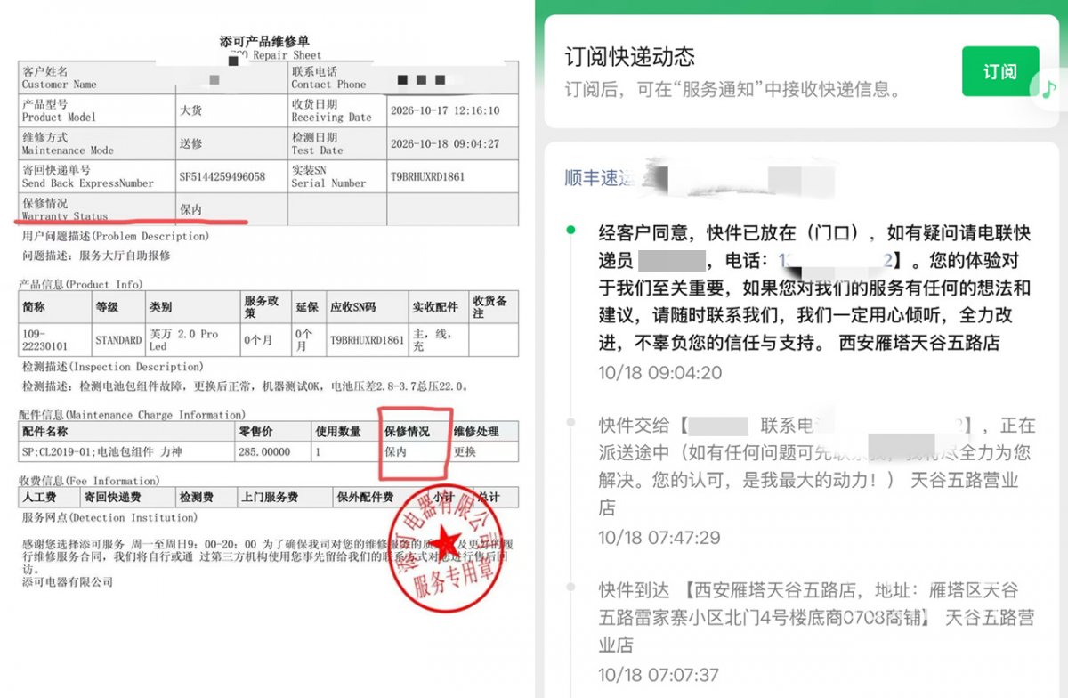The height and width of the screenshot is (698, 1068).
Task: Tap the green 订阅 subscribe button
Action: click(999, 71)
